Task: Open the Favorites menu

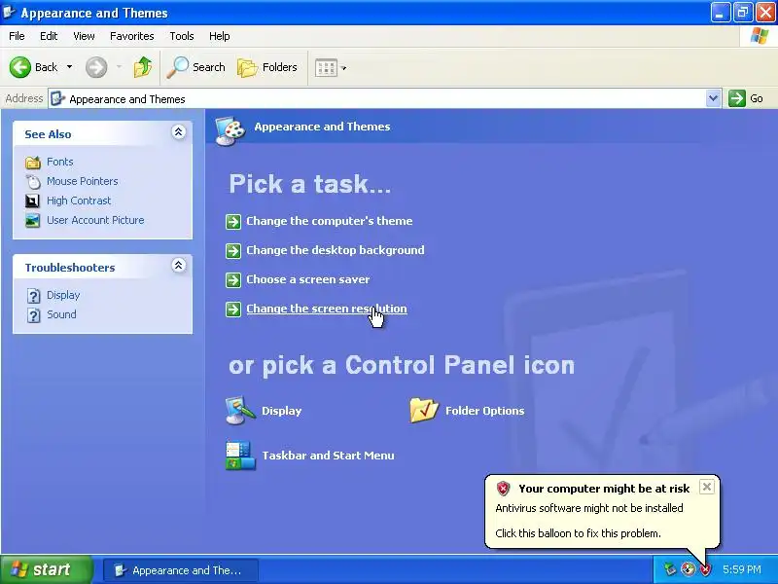Action: click(x=132, y=36)
